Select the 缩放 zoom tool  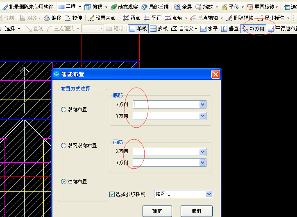pos(204,7)
